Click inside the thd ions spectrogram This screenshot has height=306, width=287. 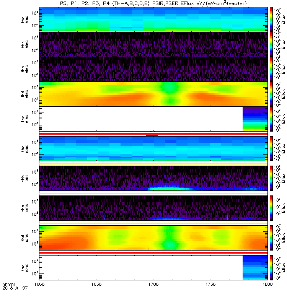(153, 238)
